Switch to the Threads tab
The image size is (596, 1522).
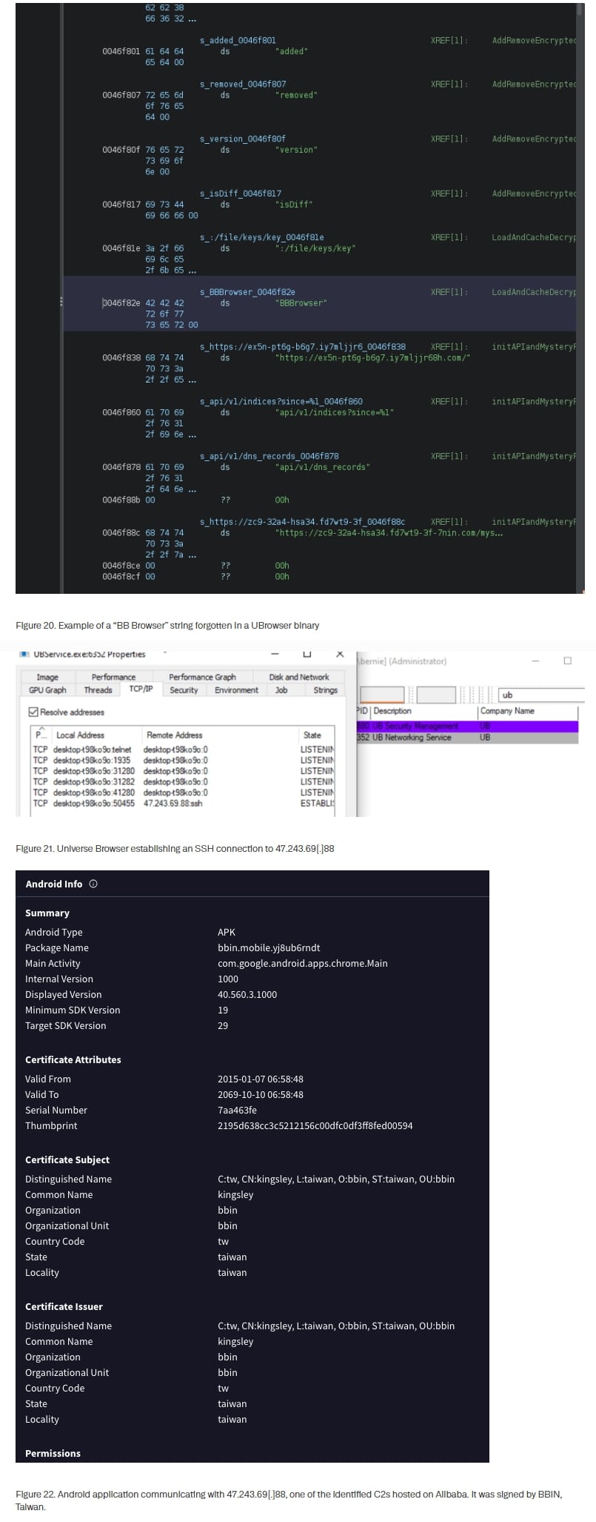click(x=98, y=690)
